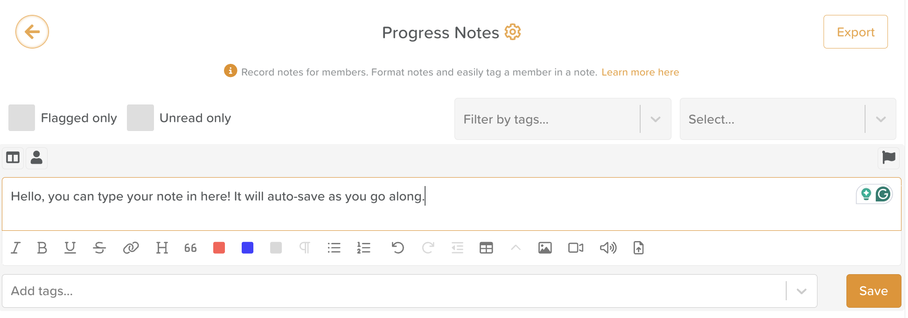The height and width of the screenshot is (318, 908).
Task: Apply bold formatting
Action: [x=42, y=248]
